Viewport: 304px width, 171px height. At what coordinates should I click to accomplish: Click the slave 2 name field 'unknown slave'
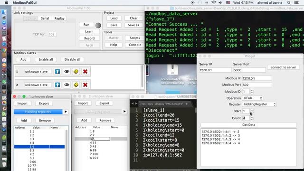tap(38, 85)
